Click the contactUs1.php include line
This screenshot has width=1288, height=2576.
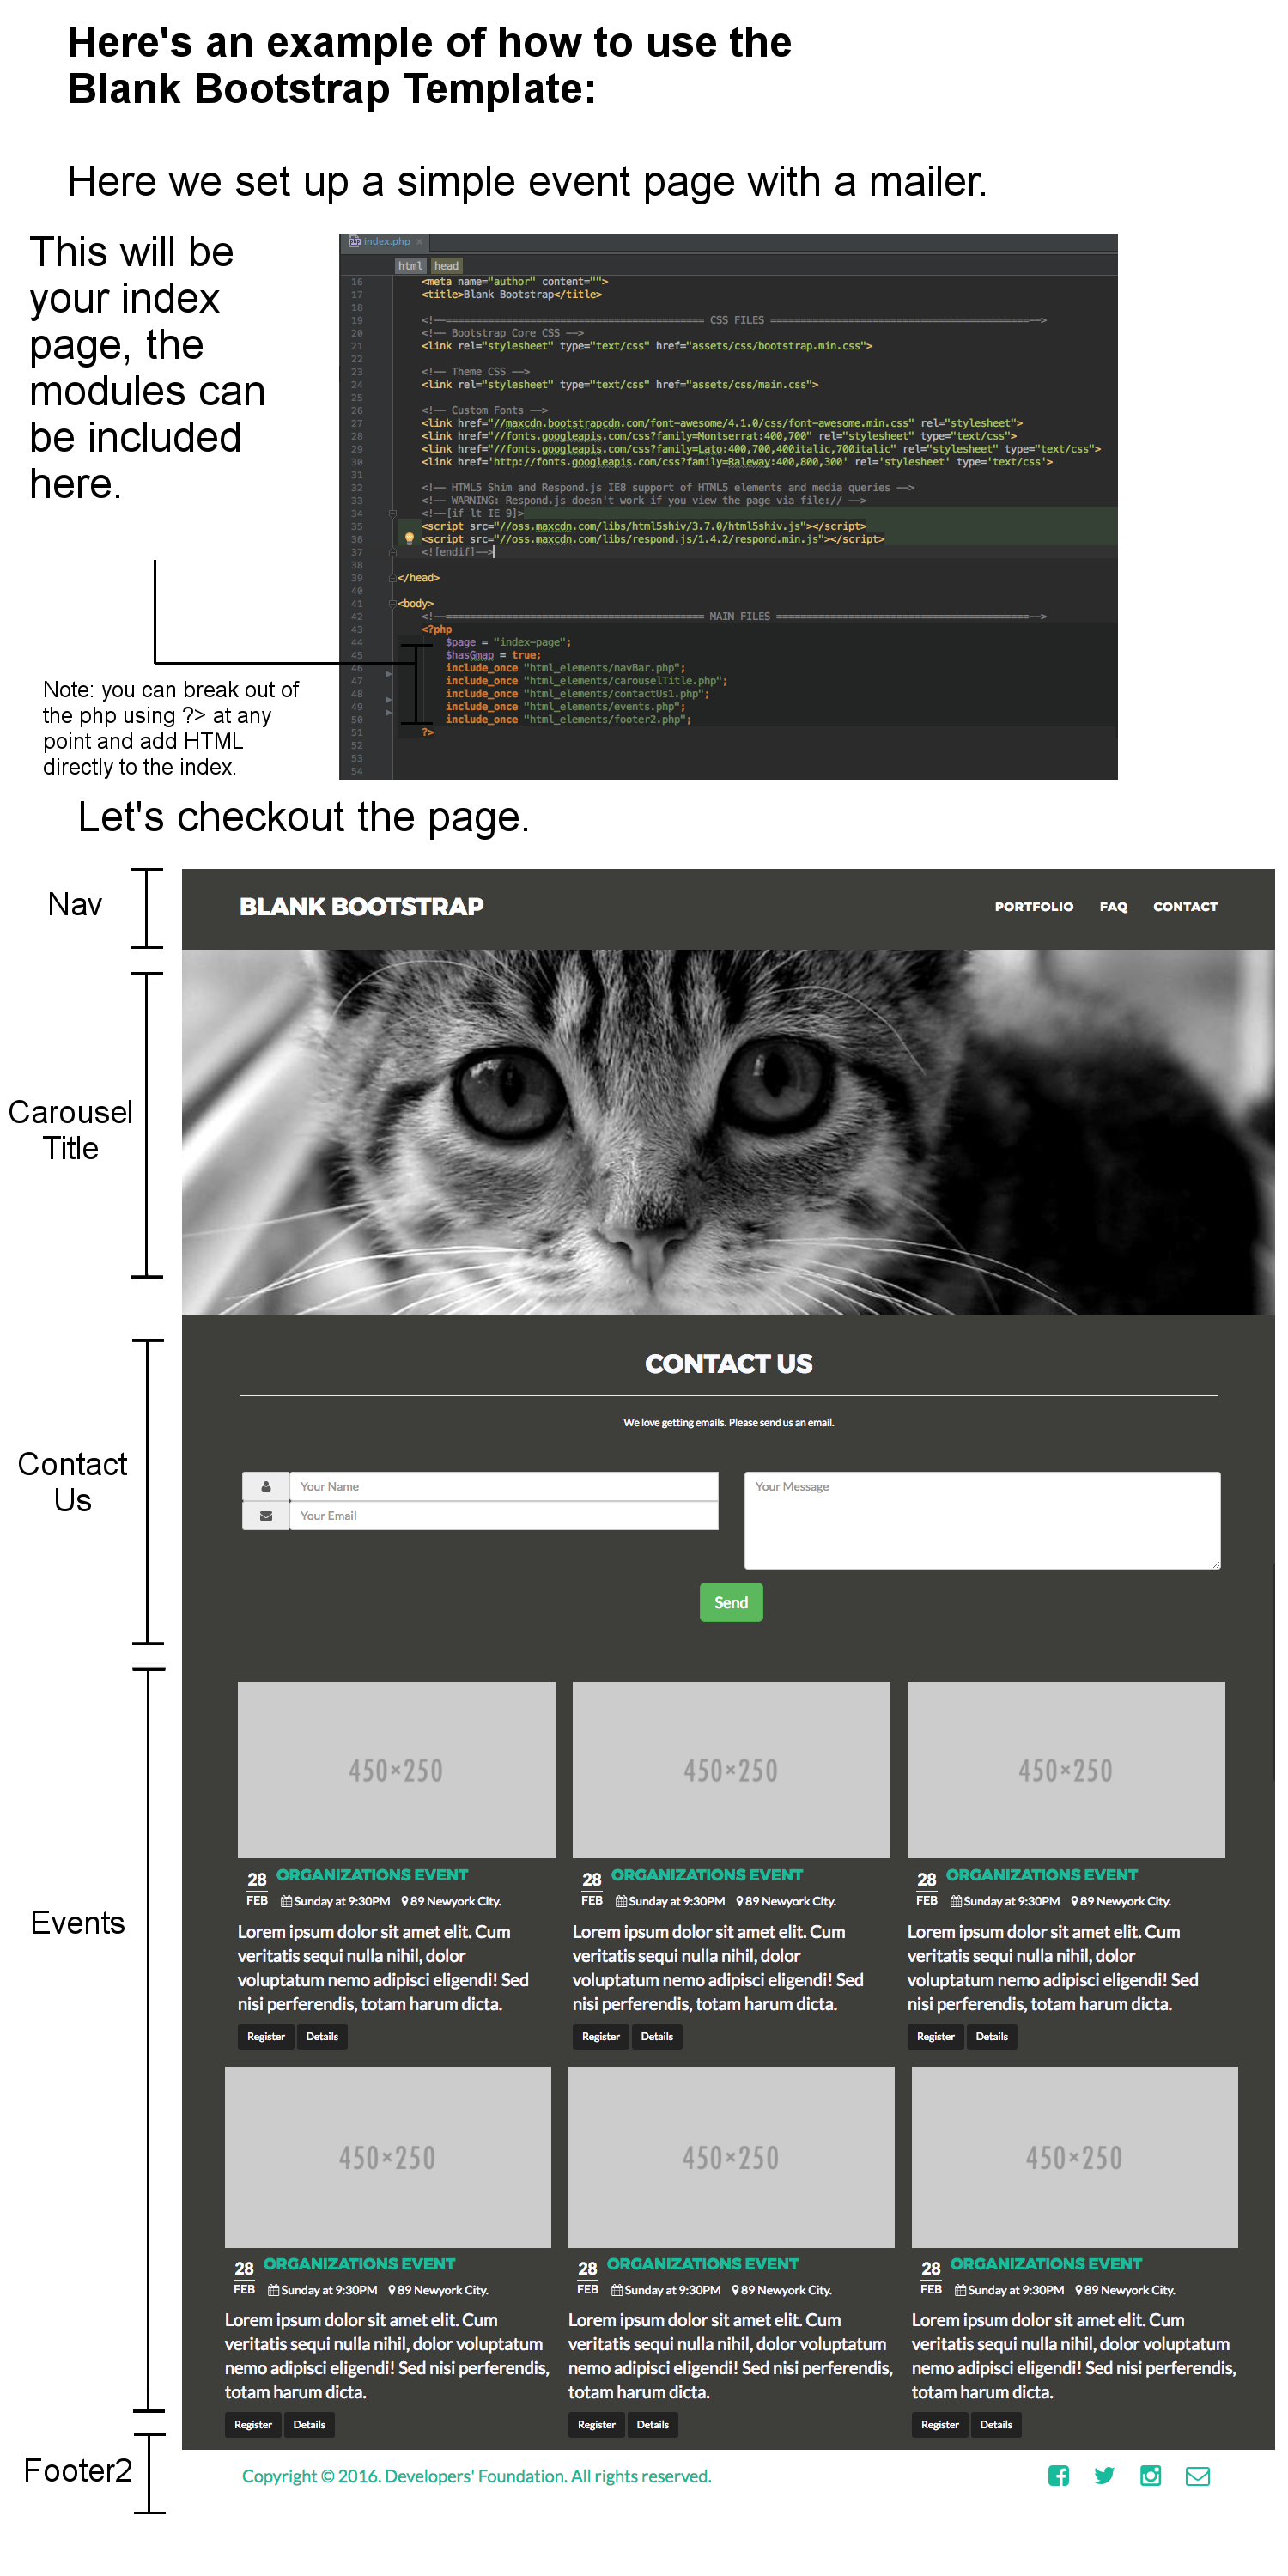(577, 694)
